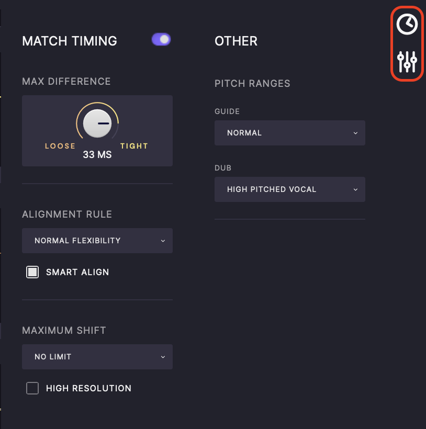Enable the HIGH RESOLUTION checkbox

pos(32,388)
